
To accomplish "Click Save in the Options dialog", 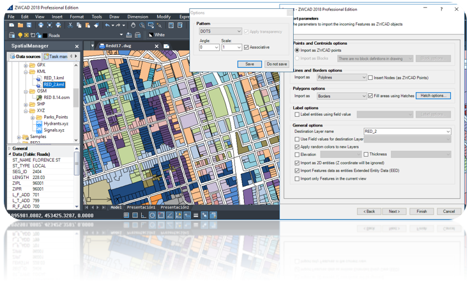I will [250, 64].
